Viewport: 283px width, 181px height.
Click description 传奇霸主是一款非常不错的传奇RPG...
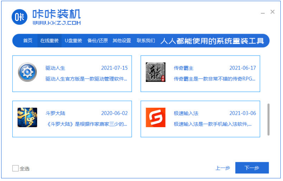point(215,79)
